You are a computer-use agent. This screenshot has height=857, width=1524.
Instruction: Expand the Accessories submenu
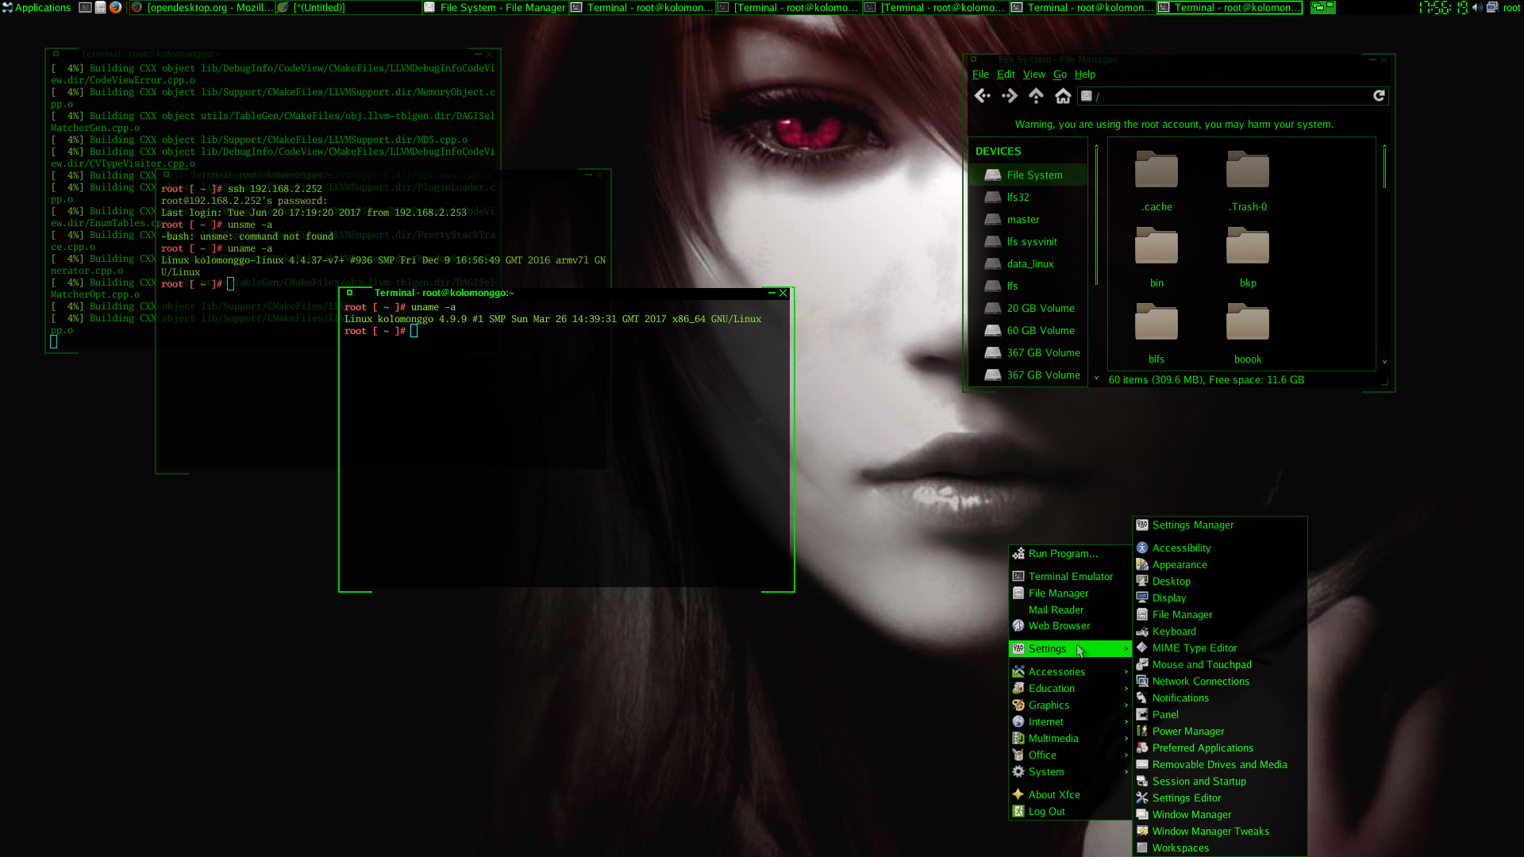click(x=1055, y=671)
